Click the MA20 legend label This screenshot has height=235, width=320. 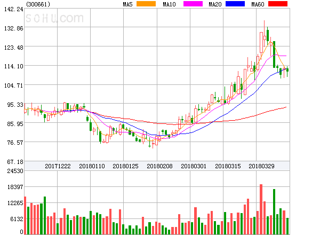[x=215, y=4]
